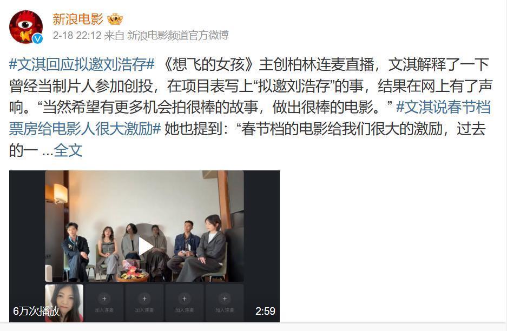The width and height of the screenshot is (507, 331).
Task: Click the gold crown membership icon
Action: 115,19
